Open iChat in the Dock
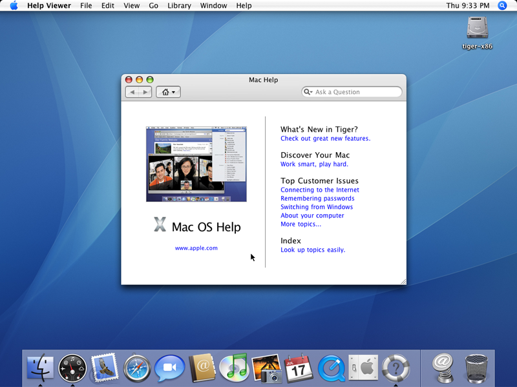Screen dimensions: 517x387 tap(169, 368)
